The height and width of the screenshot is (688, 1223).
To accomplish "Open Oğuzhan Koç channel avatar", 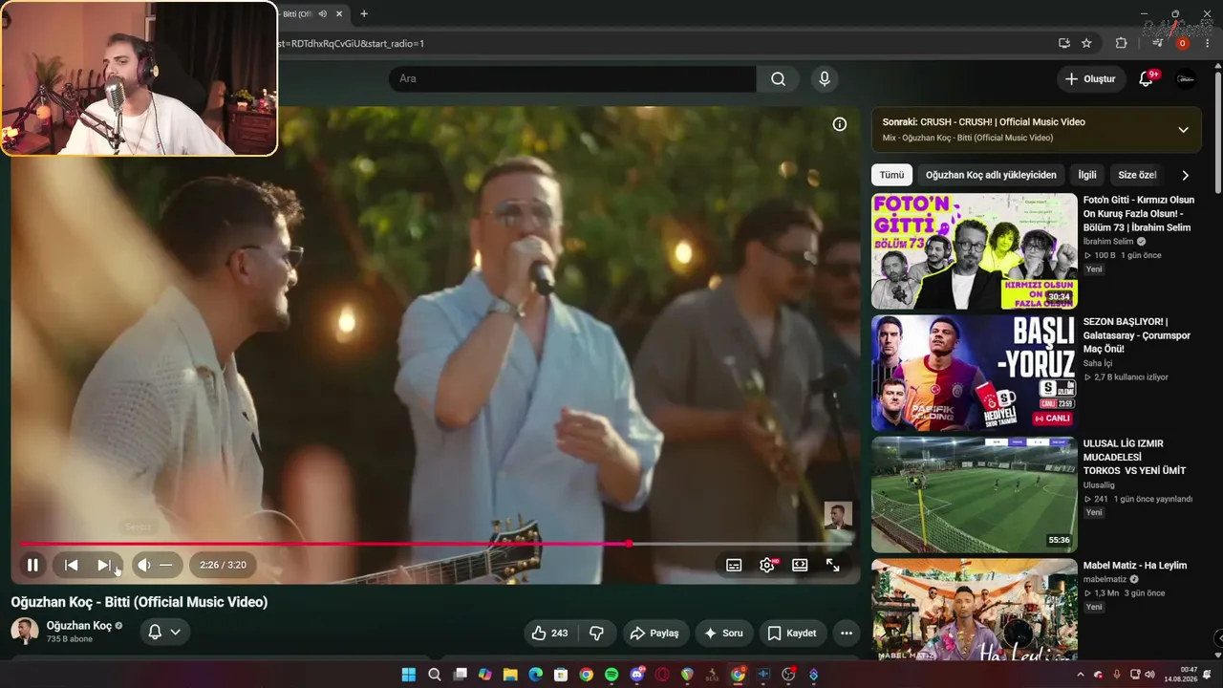I will 25,631.
